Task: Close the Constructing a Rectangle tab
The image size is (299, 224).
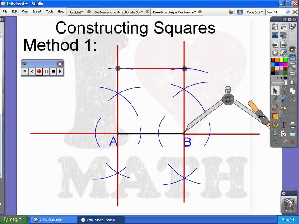Action: coord(200,12)
